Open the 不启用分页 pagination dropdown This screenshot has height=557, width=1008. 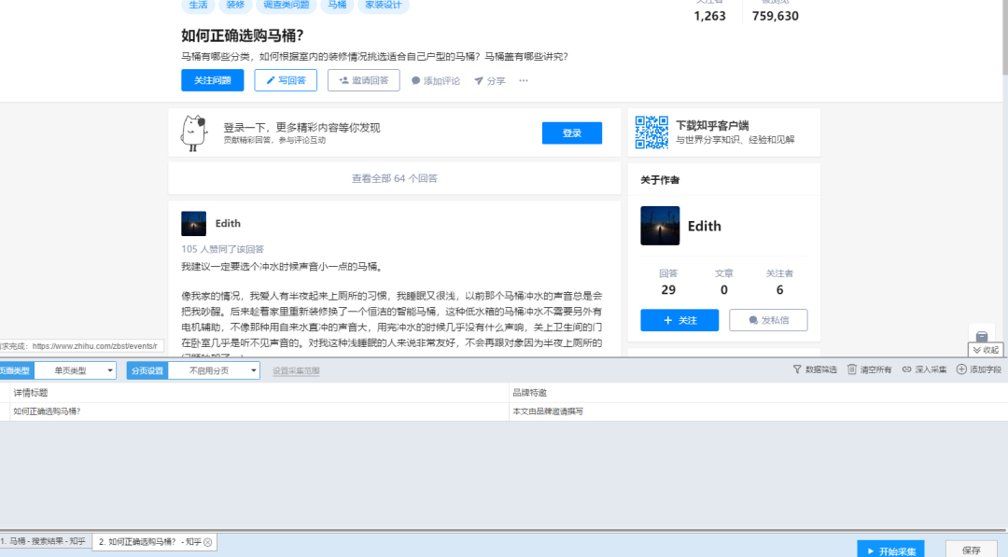(x=214, y=370)
